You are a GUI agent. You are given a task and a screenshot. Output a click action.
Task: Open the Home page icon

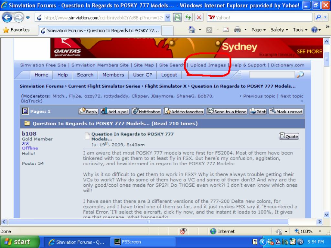point(192,30)
